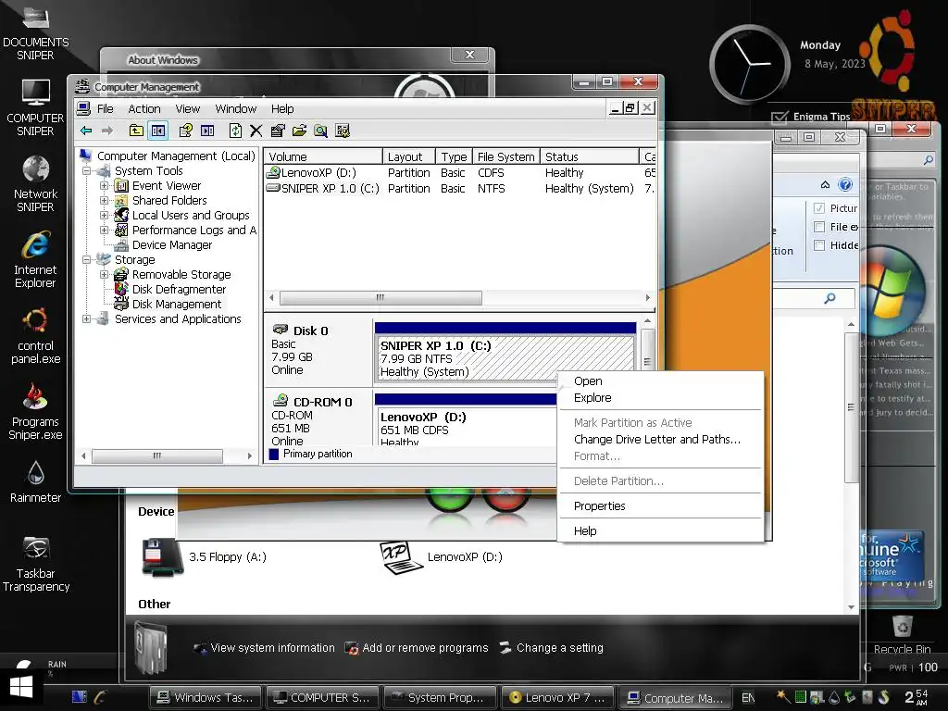948x711 pixels.
Task: Collapse the Storage tree node
Action: click(86, 260)
